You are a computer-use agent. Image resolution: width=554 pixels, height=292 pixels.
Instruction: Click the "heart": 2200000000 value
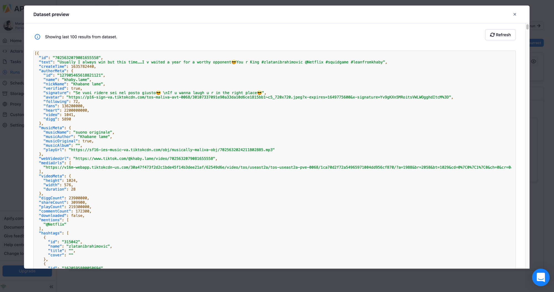76,110
